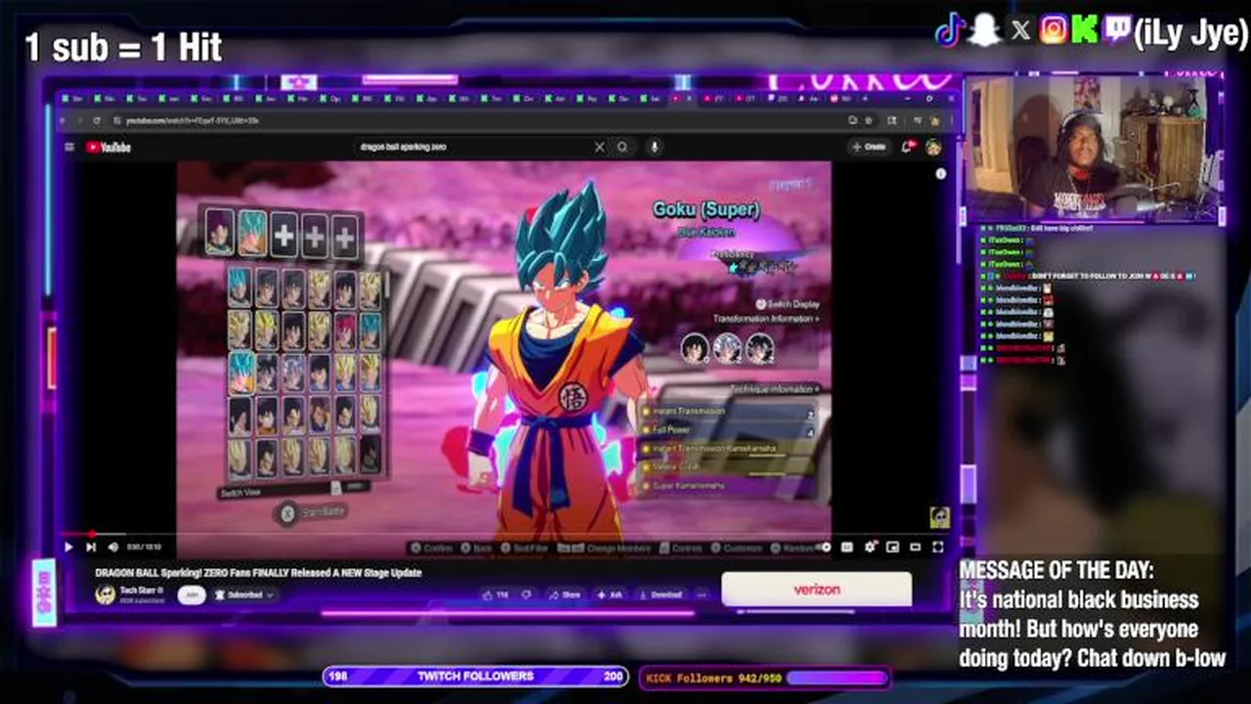The height and width of the screenshot is (704, 1251).
Task: Join the Tech Starr channel membership
Action: click(x=192, y=594)
